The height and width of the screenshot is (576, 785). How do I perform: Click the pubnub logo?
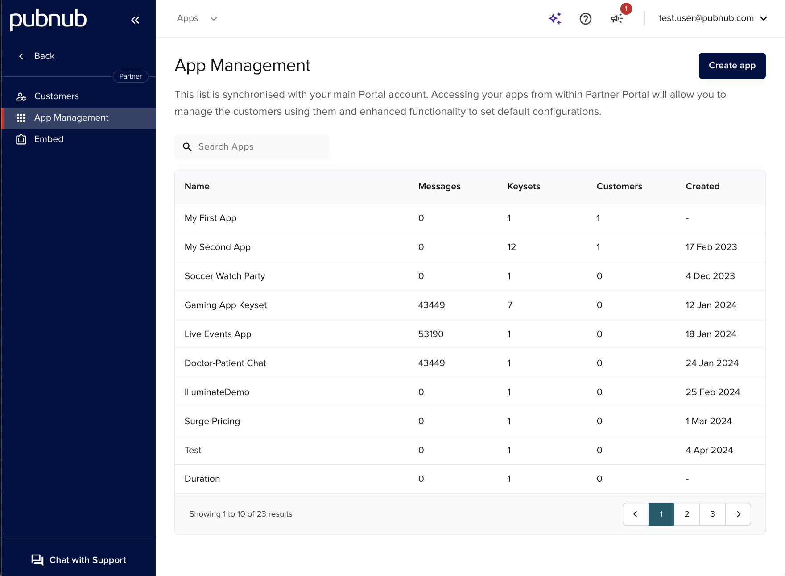pos(48,19)
